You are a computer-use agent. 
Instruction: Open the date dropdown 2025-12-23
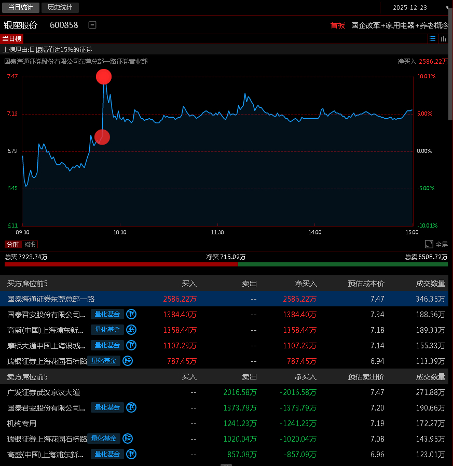coord(415,8)
